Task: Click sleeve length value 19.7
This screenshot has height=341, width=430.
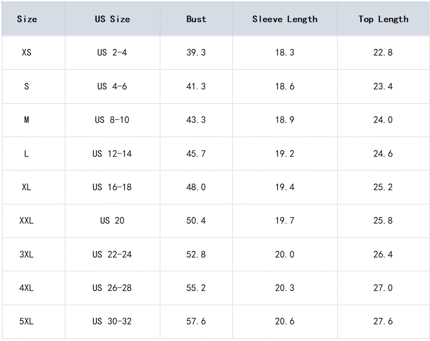Action: [x=285, y=220]
